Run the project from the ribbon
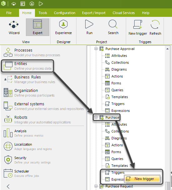Image resolution: width=172 pixels, height=190 pixels. click(89, 27)
